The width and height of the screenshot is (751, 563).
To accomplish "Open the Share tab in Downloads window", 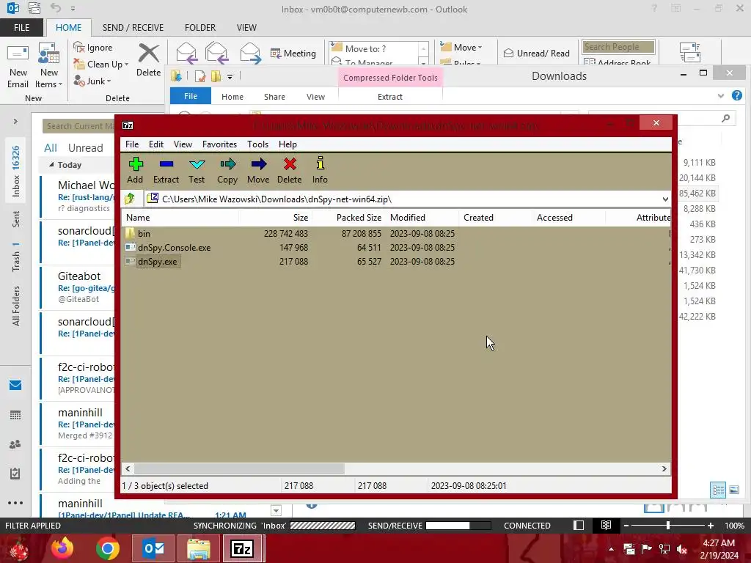I will point(274,97).
